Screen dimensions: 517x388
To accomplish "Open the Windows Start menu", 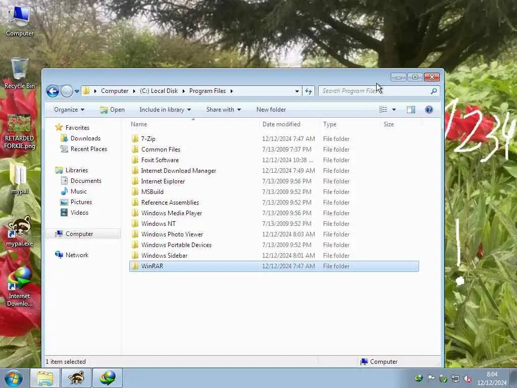I will [x=14, y=378].
